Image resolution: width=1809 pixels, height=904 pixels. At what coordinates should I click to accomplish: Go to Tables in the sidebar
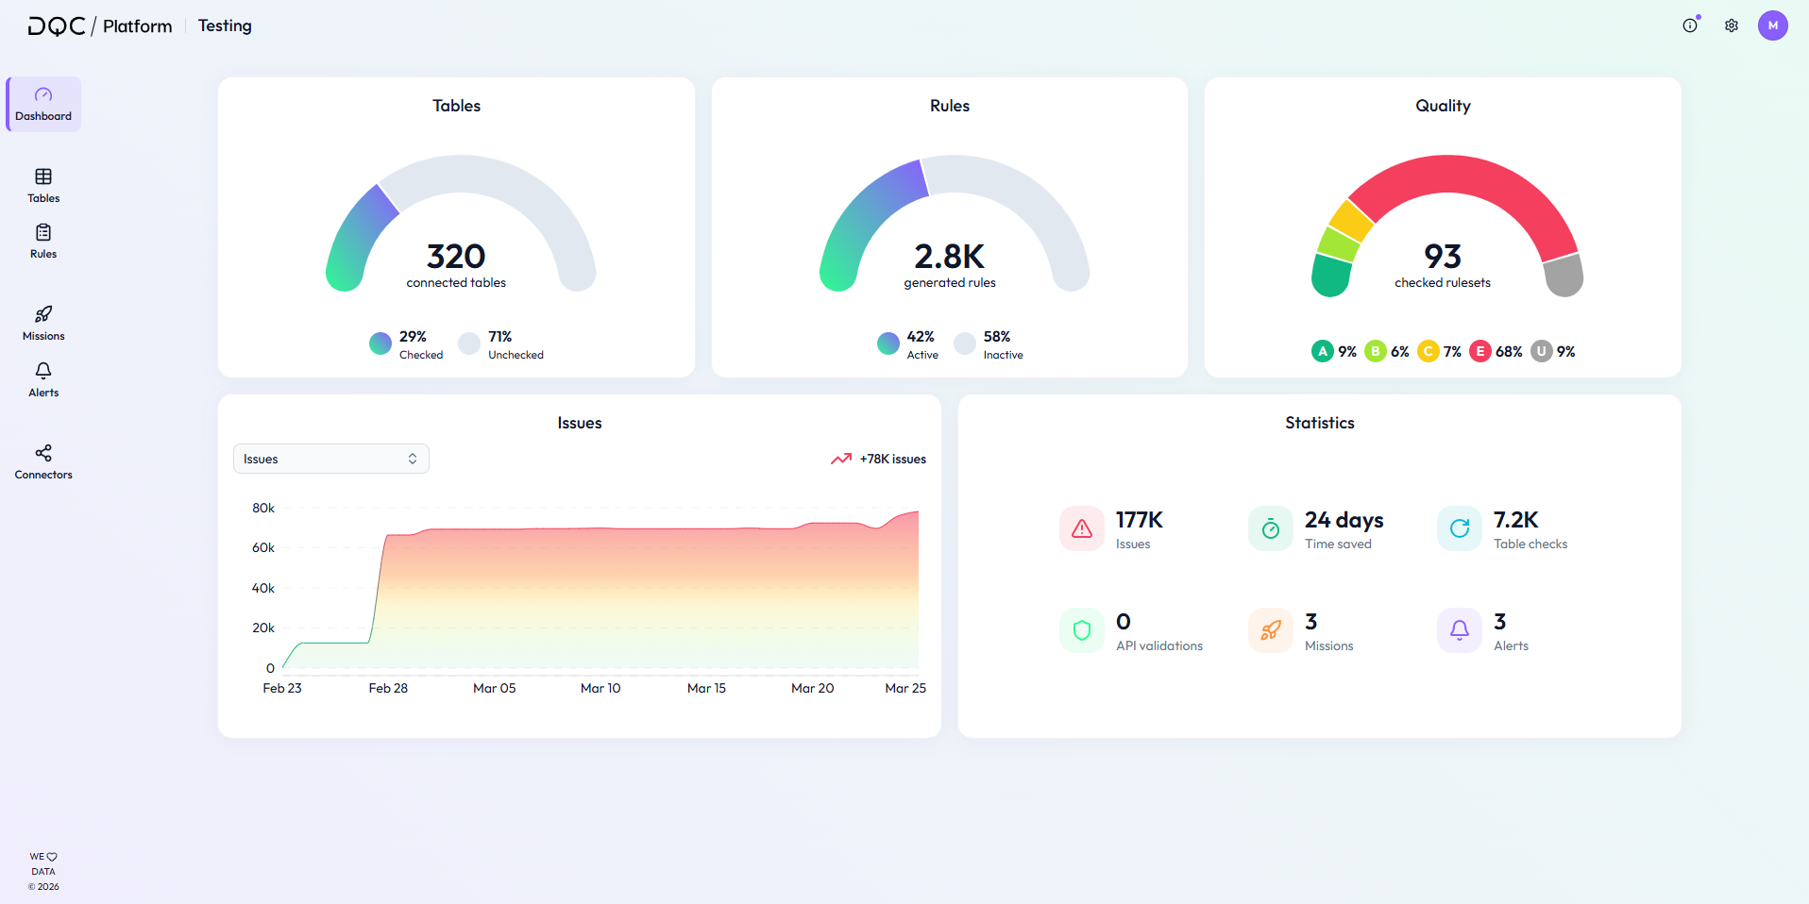pyautogui.click(x=43, y=186)
